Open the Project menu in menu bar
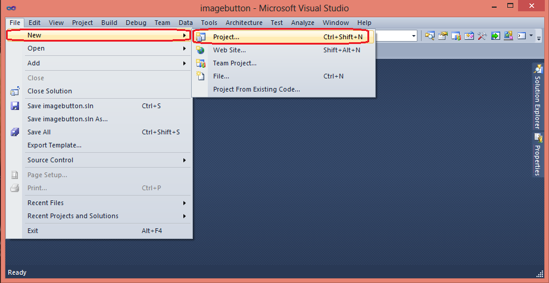The image size is (549, 283). (x=82, y=23)
